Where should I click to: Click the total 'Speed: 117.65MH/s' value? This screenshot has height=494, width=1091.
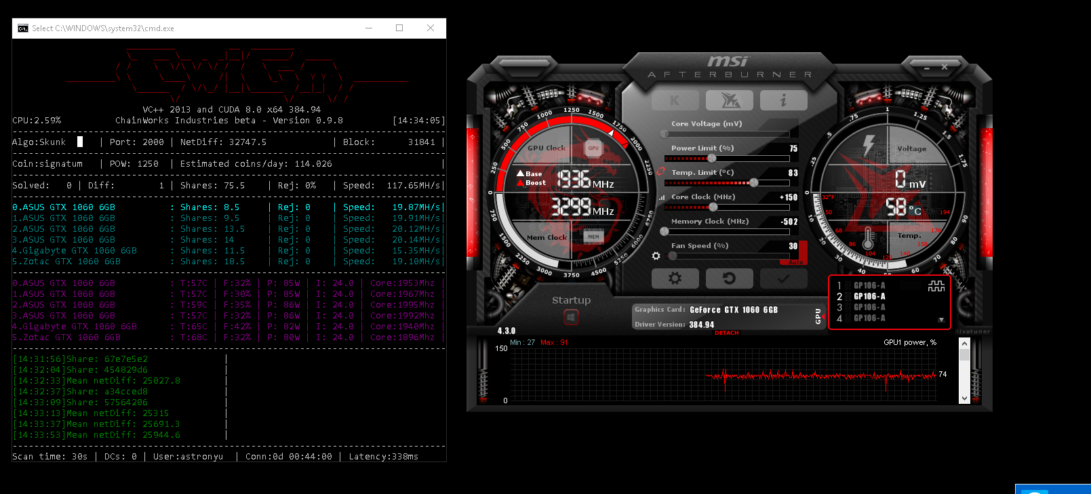coord(392,186)
